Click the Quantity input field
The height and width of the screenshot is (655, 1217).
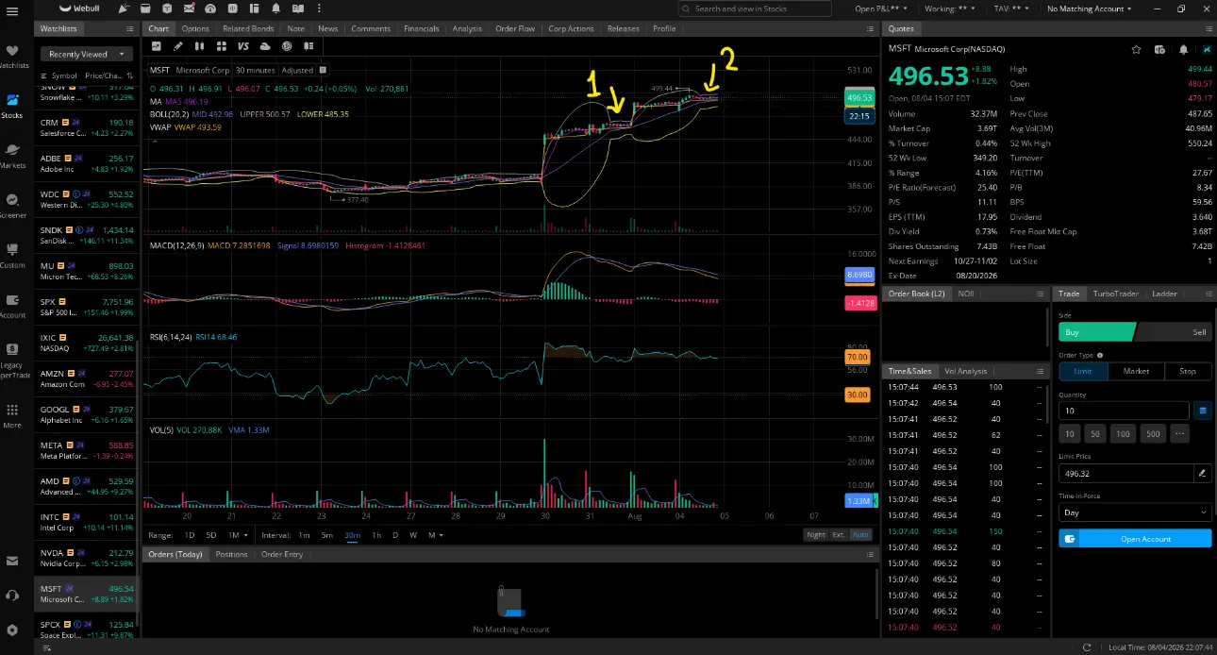click(1123, 411)
